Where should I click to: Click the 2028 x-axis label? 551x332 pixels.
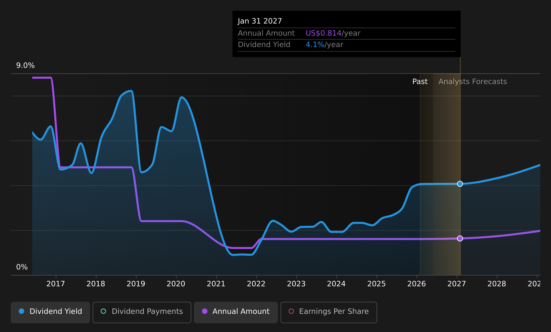pos(497,284)
